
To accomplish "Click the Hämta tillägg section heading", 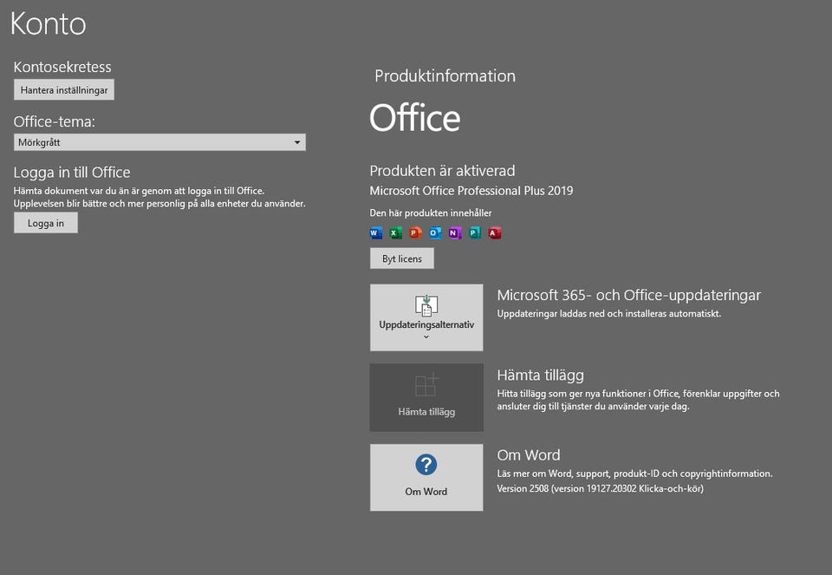I will (540, 376).
